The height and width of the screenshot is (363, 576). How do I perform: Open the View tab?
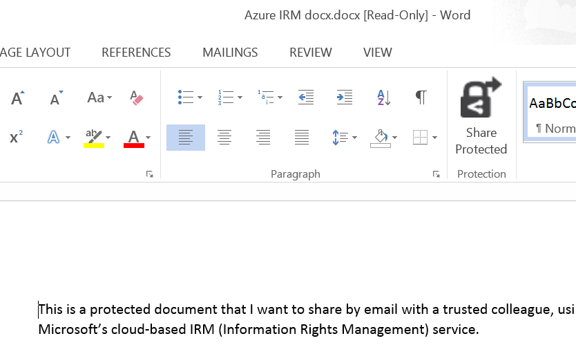tap(378, 53)
